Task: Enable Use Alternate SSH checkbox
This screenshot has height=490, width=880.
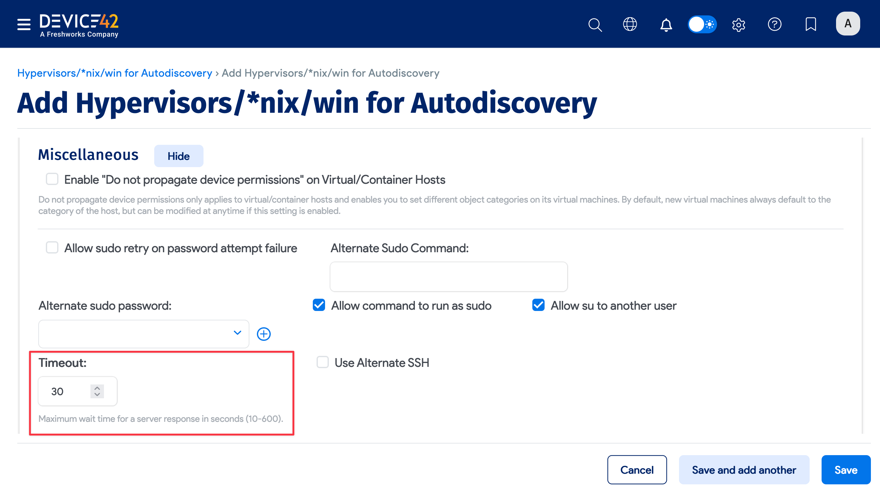Action: (323, 362)
